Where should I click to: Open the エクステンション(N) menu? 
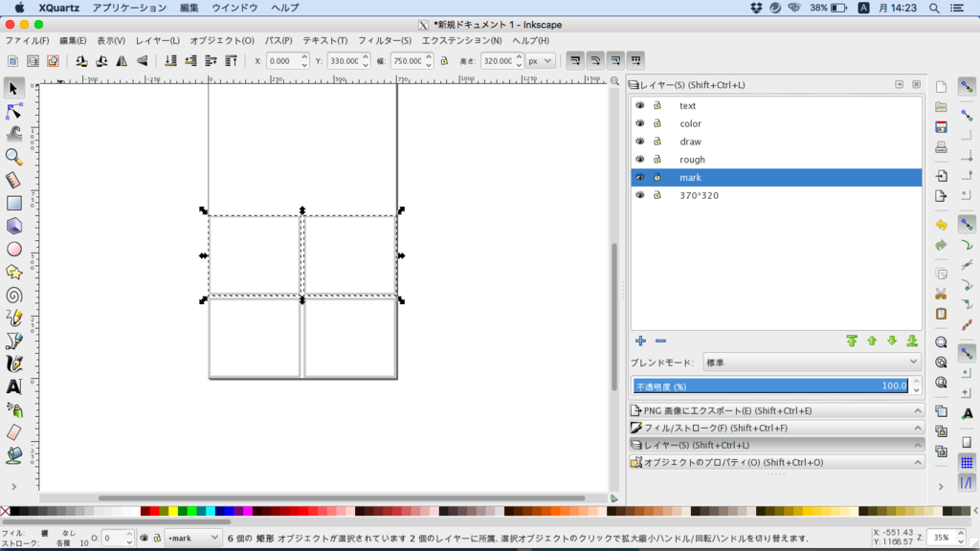pyautogui.click(x=462, y=40)
